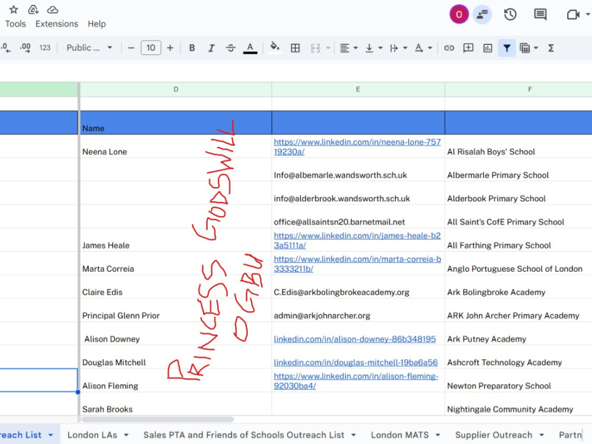Select the cell containing Claire Edis
The width and height of the screenshot is (592, 444).
[176, 287]
